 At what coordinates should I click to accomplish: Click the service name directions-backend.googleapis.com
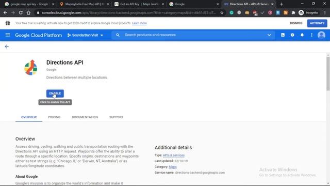pyautogui.click(x=200, y=173)
